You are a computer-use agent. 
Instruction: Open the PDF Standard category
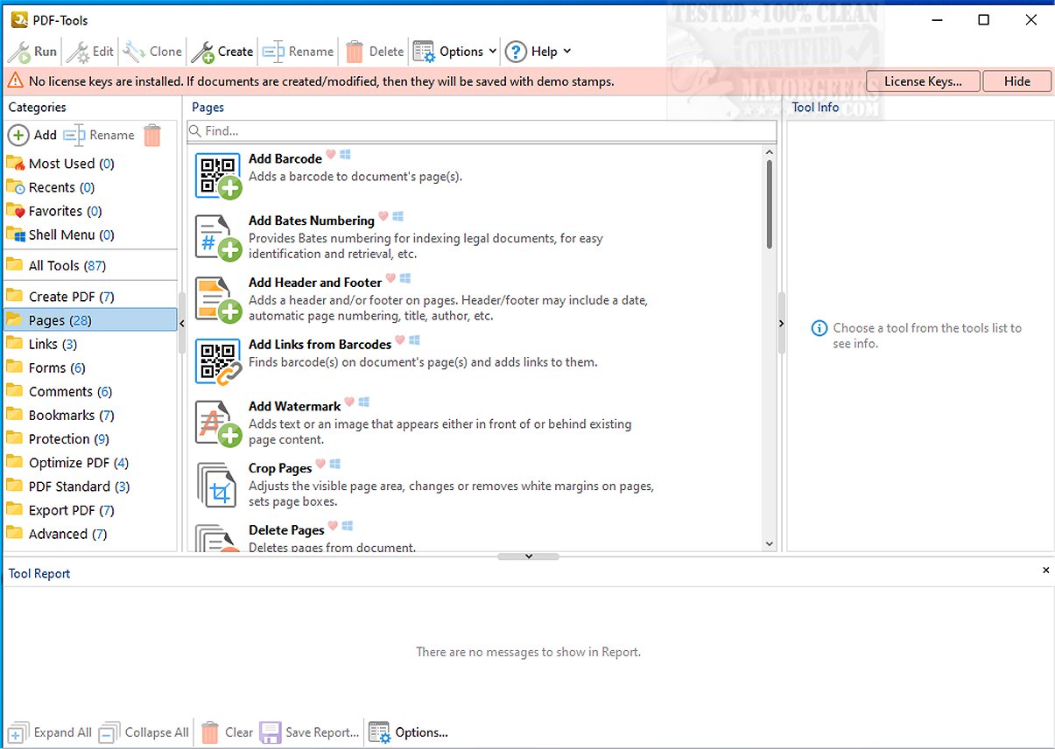pyautogui.click(x=89, y=486)
